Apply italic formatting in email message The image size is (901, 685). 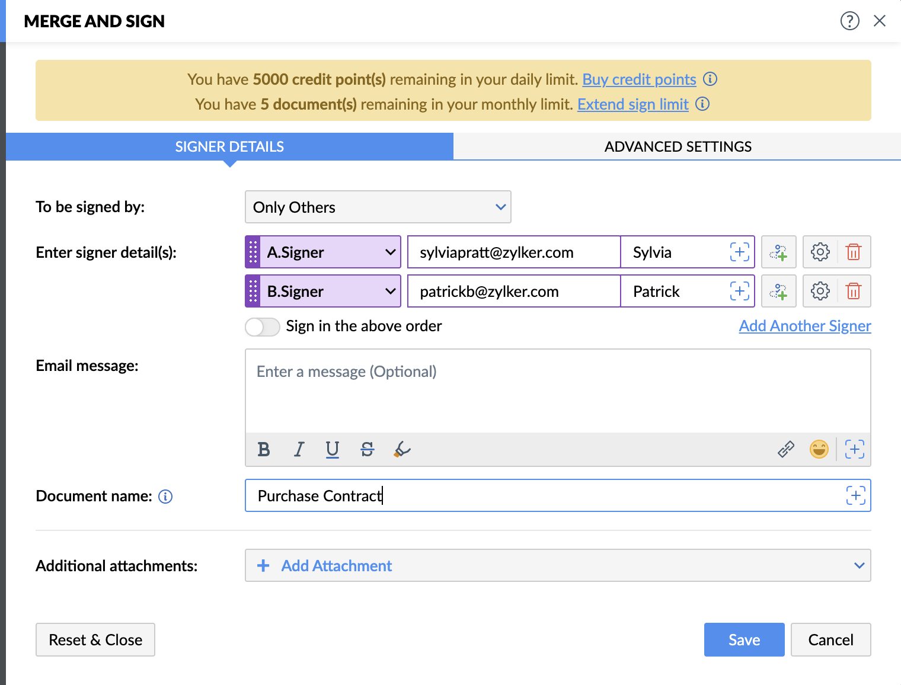(x=299, y=450)
